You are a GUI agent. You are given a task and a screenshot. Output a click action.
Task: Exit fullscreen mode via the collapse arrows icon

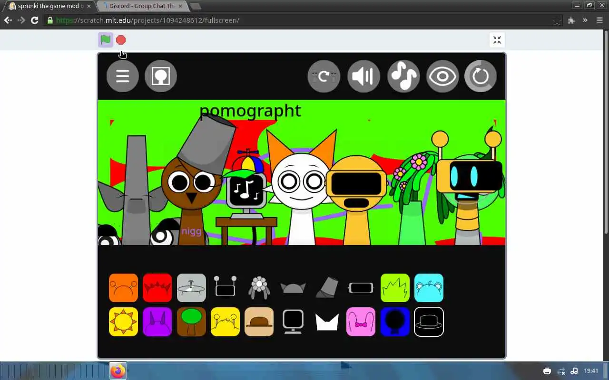coord(497,40)
